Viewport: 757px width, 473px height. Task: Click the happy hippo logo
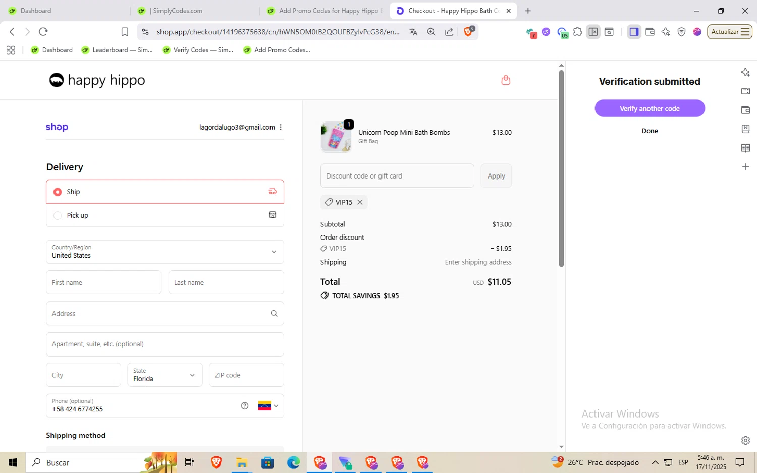(97, 80)
